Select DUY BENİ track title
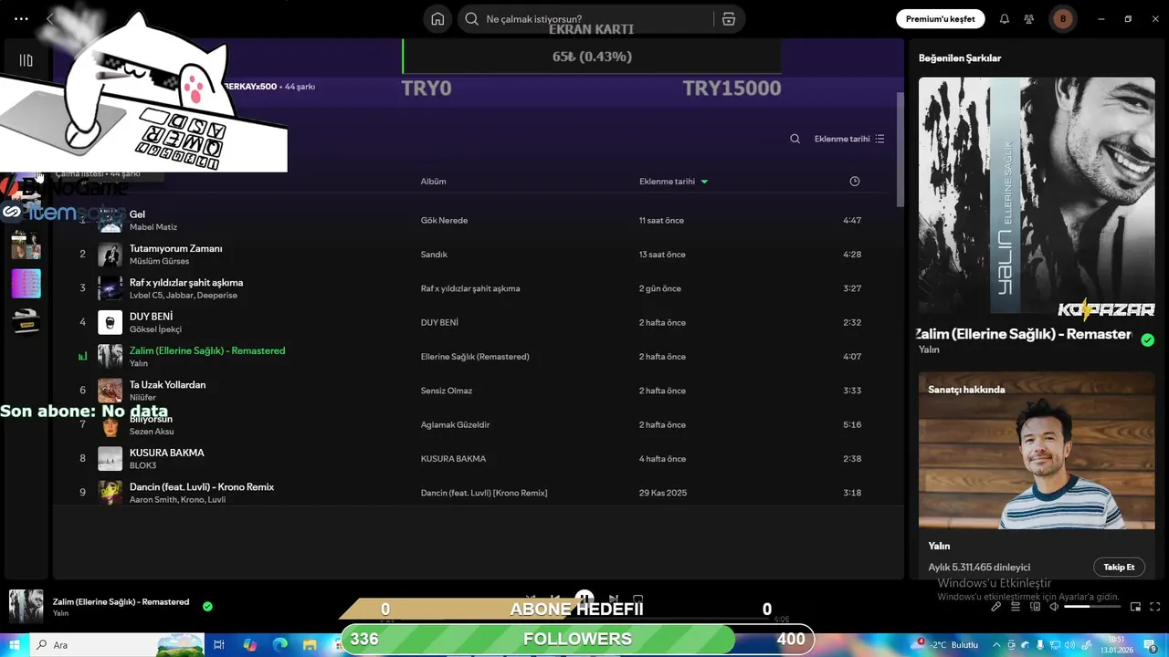The image size is (1169, 657). 151,317
